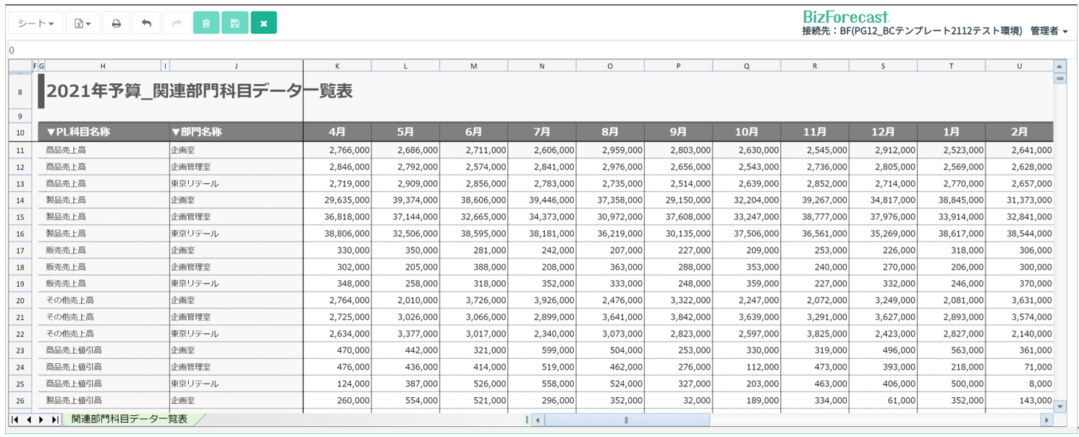Image resolution: width=1079 pixels, height=437 pixels.
Task: Click the vertical scrollbar down arrow
Action: [1060, 407]
